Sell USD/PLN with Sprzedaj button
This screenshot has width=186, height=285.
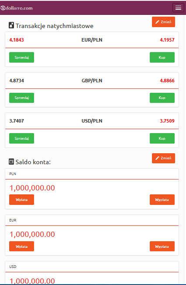point(21,138)
